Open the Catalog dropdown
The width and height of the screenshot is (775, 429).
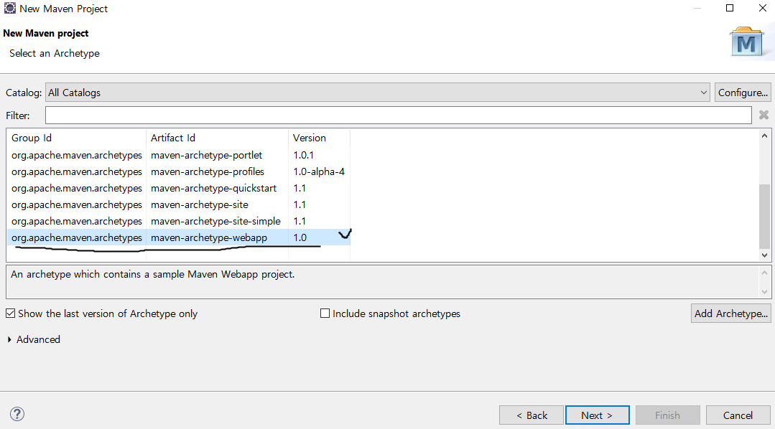[378, 93]
